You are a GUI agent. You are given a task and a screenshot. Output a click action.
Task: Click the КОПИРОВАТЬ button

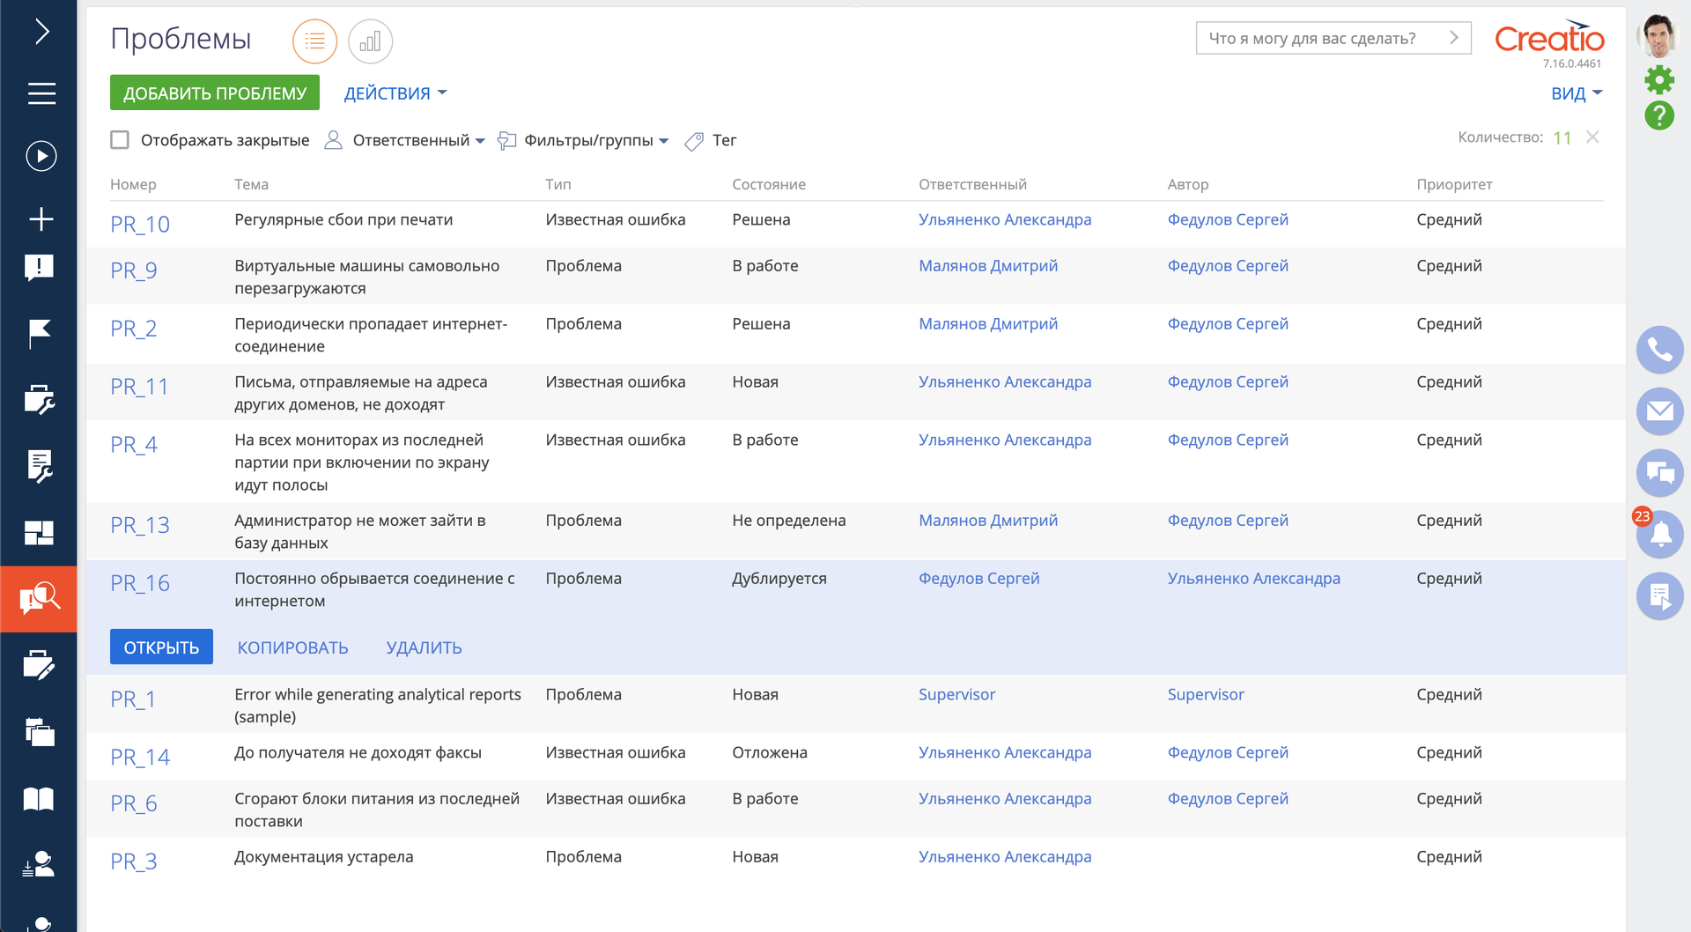[292, 647]
